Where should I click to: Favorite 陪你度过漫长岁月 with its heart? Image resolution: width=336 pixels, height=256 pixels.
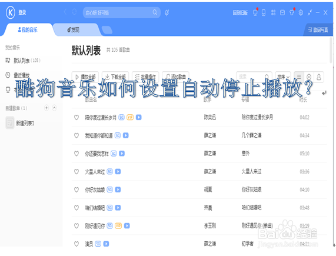[76, 117]
